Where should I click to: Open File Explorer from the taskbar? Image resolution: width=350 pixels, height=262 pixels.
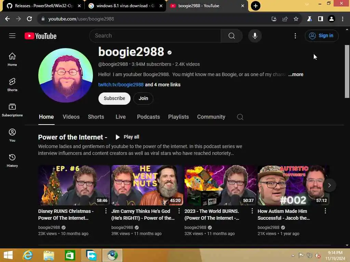click(x=49, y=255)
